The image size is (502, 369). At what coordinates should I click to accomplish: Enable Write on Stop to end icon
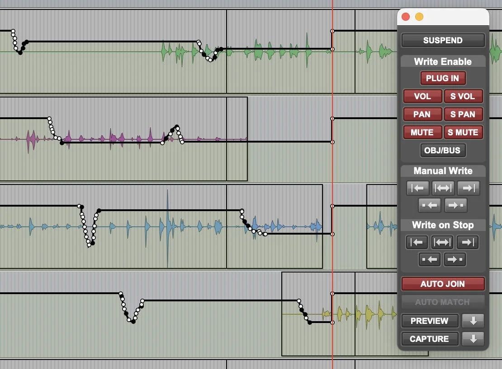(468, 242)
